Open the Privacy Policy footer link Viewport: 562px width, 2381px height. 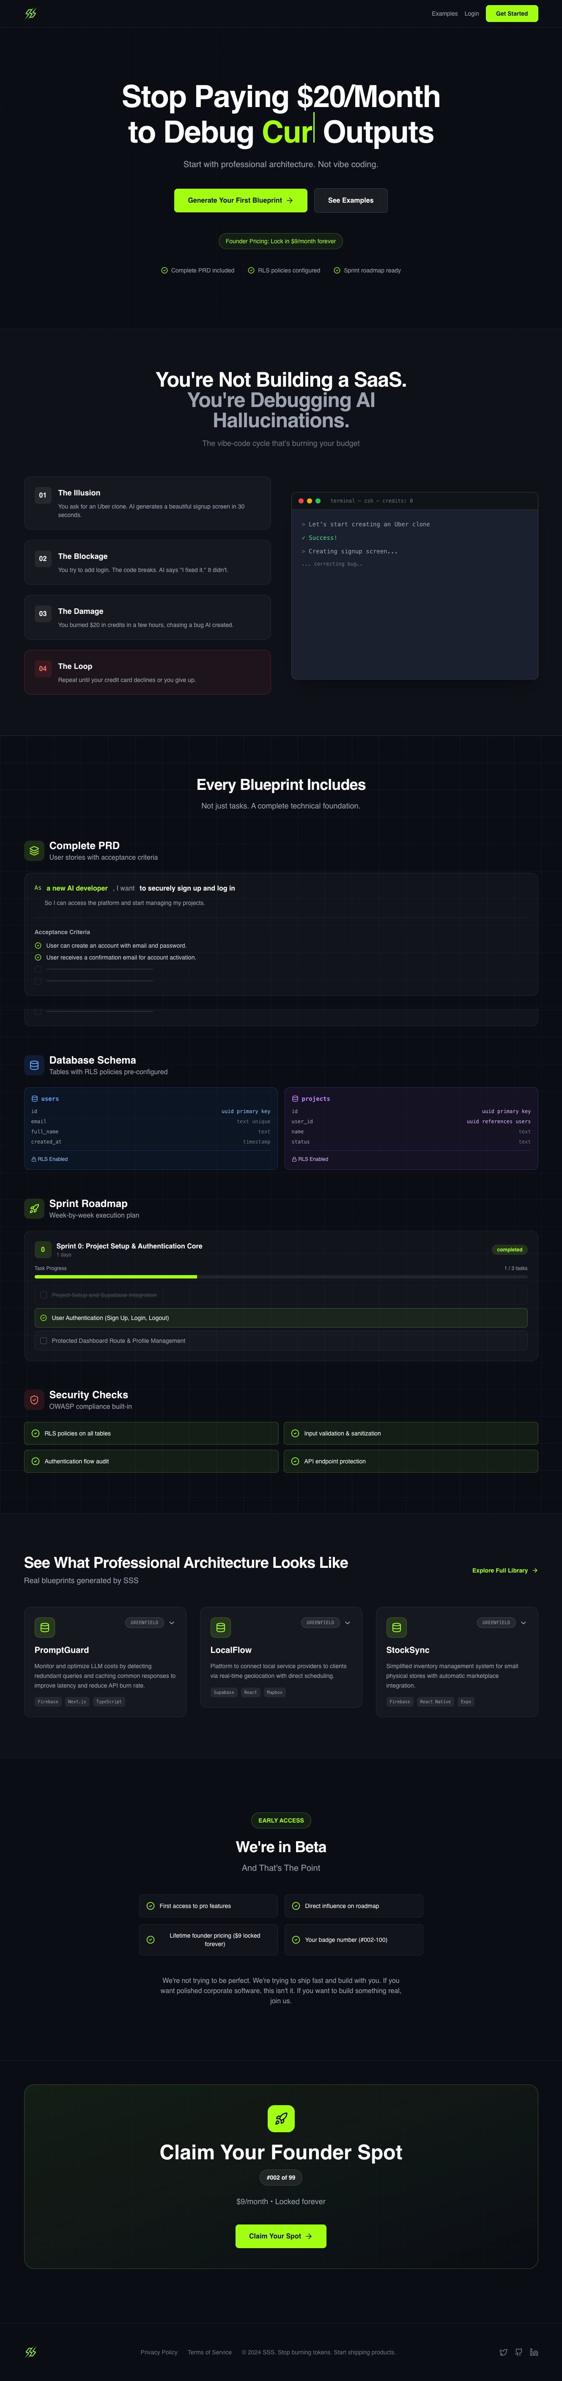(x=159, y=2352)
